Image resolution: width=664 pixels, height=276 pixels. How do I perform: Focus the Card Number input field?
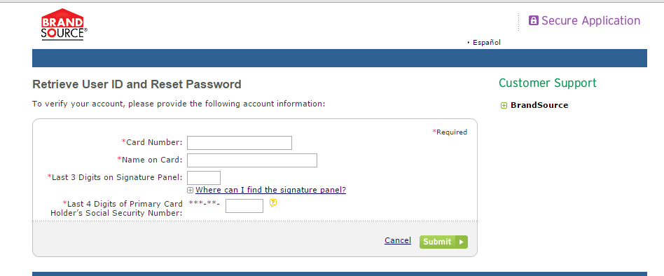[240, 143]
